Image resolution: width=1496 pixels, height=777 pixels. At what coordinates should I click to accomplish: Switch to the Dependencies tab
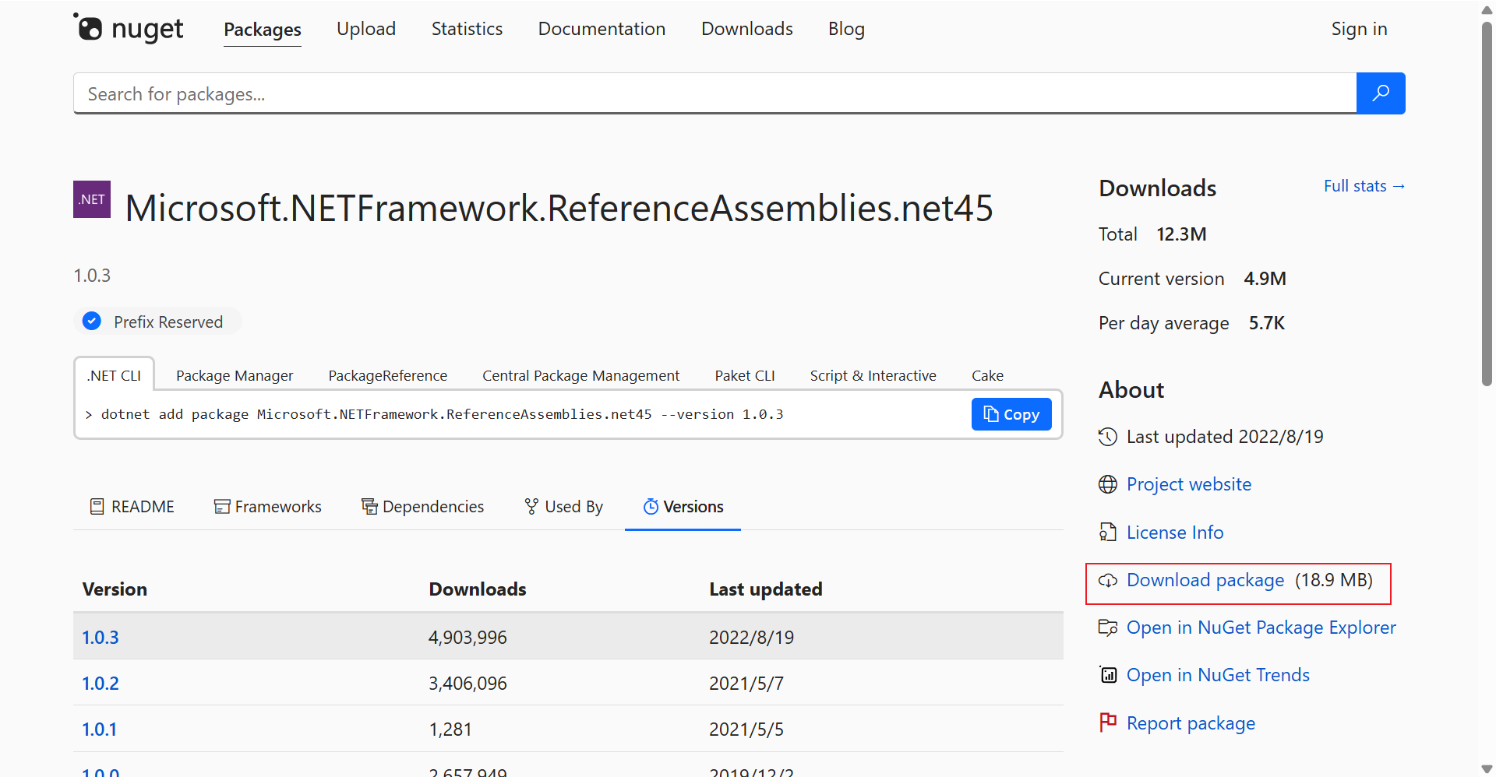pyautogui.click(x=433, y=506)
